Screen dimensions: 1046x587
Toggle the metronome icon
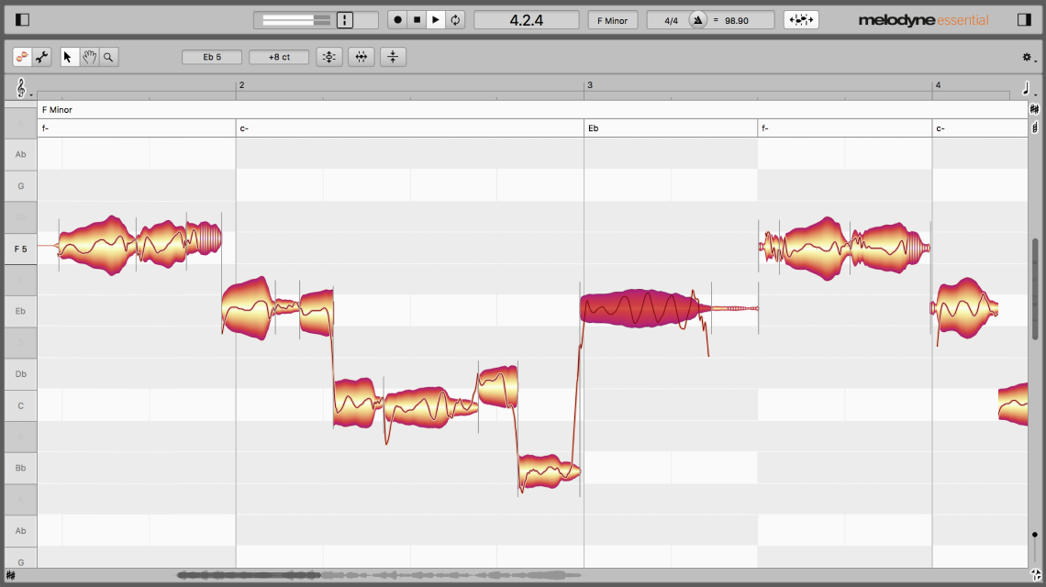pos(697,20)
